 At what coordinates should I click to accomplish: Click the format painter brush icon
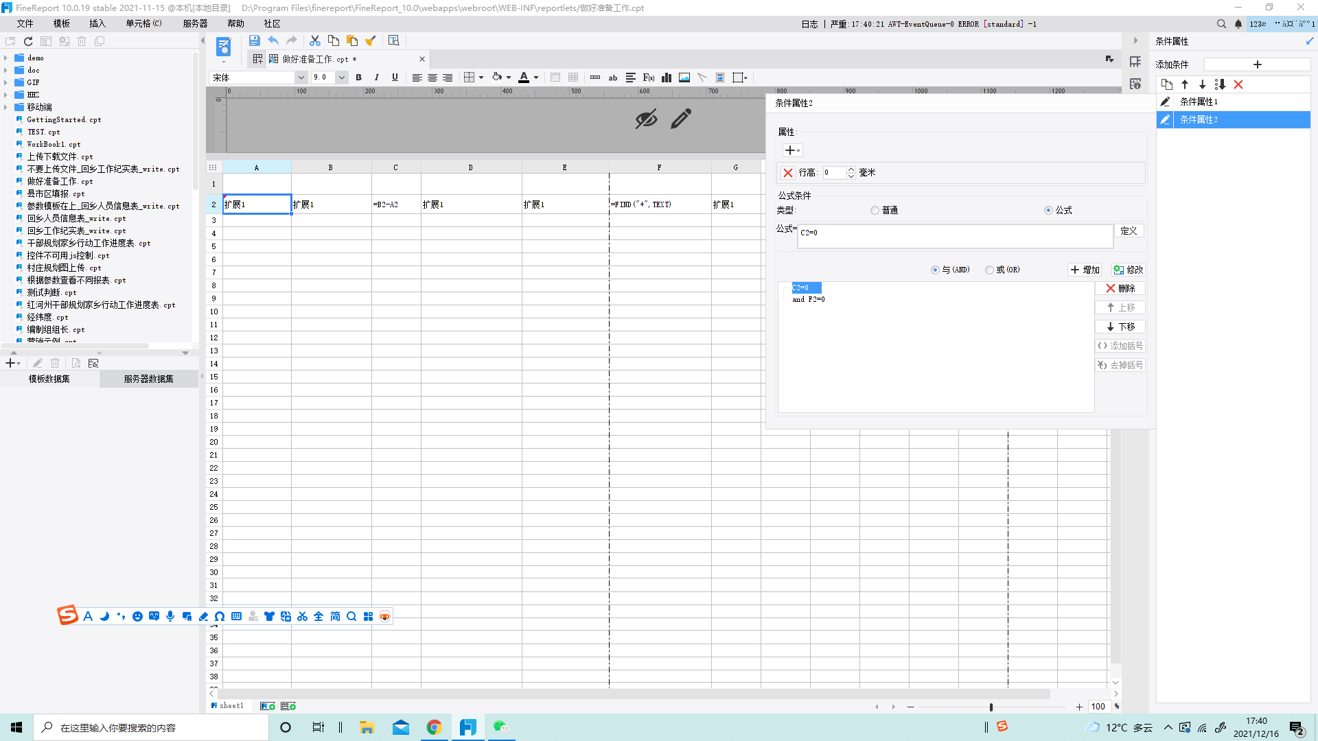(371, 41)
